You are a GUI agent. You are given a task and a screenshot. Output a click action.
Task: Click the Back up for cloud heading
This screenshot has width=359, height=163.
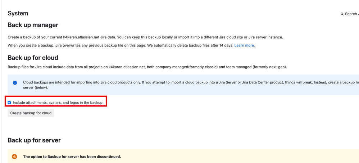click(x=33, y=58)
